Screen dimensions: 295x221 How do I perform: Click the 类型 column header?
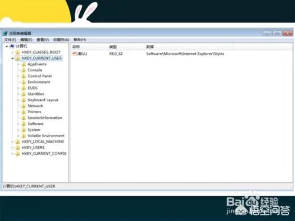click(x=113, y=47)
